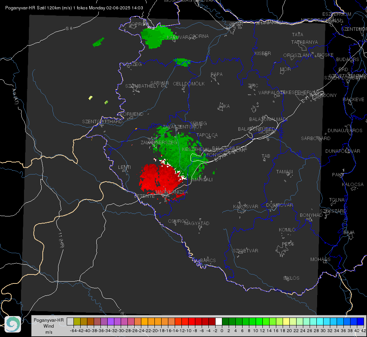Viewport: 367px width, 337px height.
Task: Click the PECS city label
Action: (x=288, y=244)
